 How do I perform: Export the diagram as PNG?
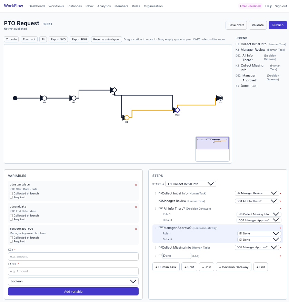coord(79,39)
